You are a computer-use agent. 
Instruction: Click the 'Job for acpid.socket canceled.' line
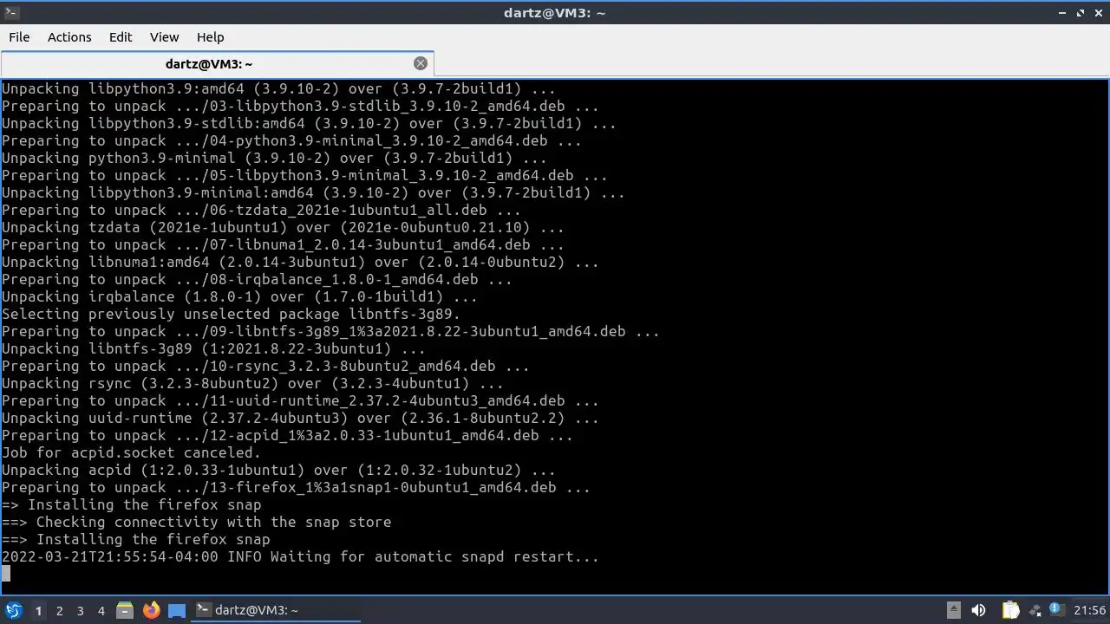click(131, 452)
